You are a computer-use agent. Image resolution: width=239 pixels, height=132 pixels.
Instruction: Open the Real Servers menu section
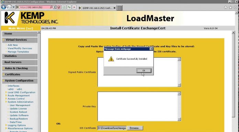tap(20, 62)
